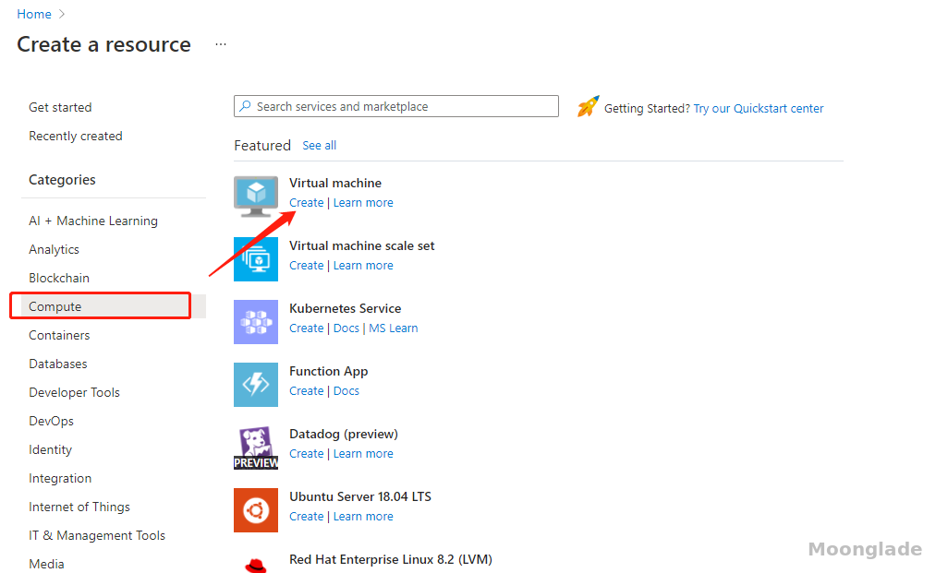Click the Virtual machine scale set title

[362, 245]
